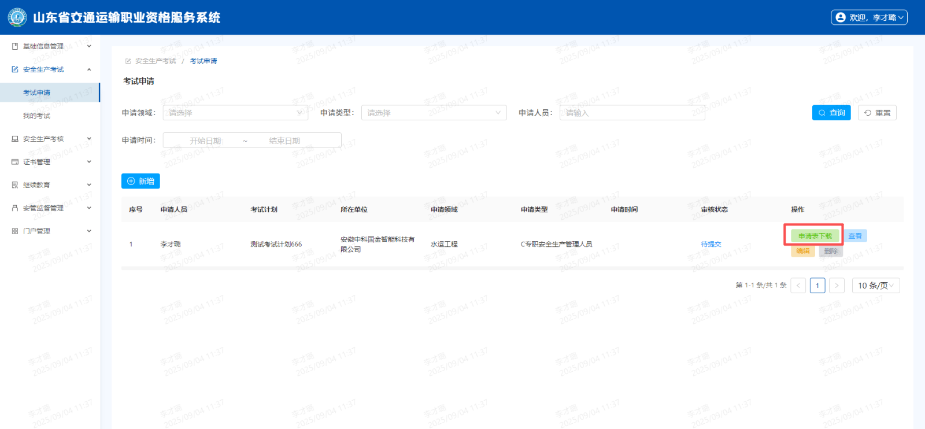This screenshot has width=925, height=429.
Task: Collapse the 安全生产考试 menu chevron
Action: pyautogui.click(x=89, y=69)
